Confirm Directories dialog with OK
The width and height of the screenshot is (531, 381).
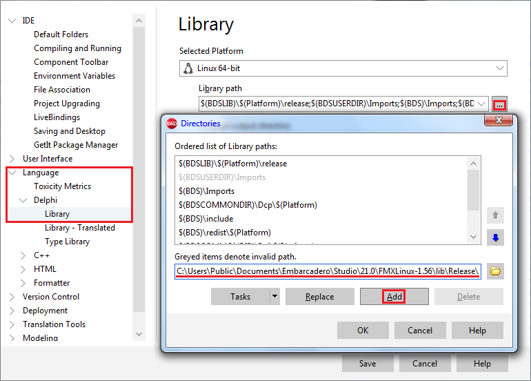[x=363, y=331]
